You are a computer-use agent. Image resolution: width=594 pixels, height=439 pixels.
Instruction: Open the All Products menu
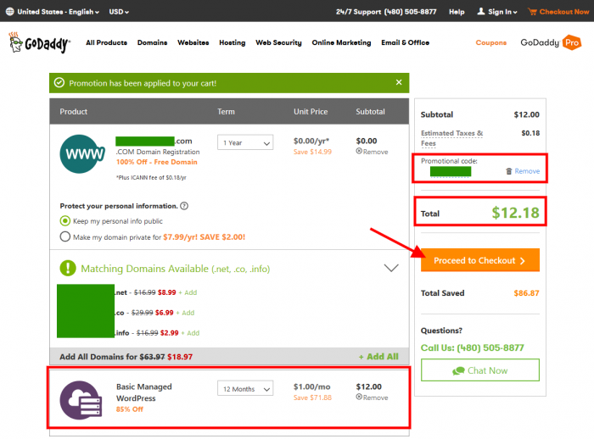(x=106, y=42)
